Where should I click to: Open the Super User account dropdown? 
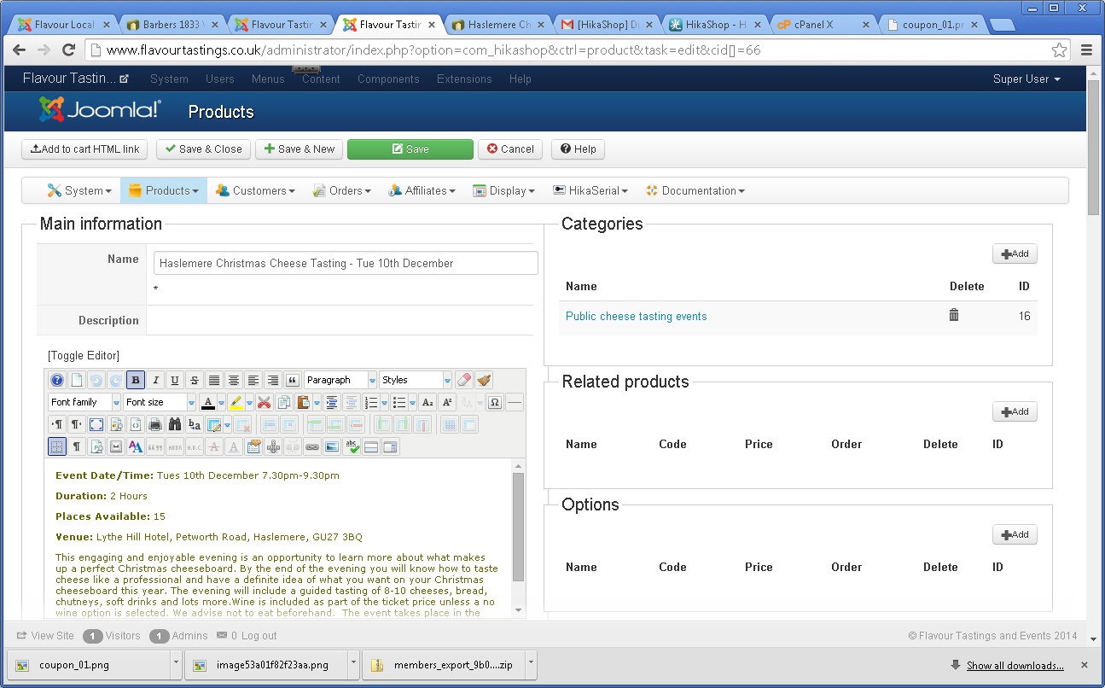(1026, 79)
